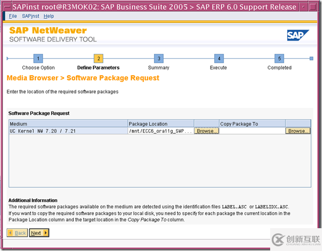Click the Execute step label
This screenshot has width=322, height=251.
point(218,67)
